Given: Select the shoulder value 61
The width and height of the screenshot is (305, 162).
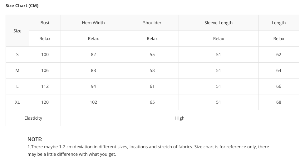Looking at the screenshot, I should point(152,86).
